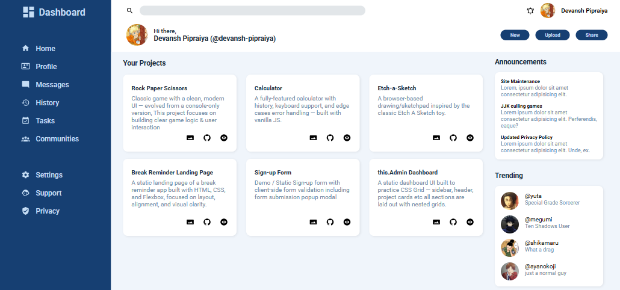Click Calculator project title
This screenshot has height=290, width=620.
click(268, 88)
